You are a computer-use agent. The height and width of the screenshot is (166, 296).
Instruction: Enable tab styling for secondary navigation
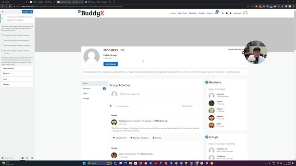[x=2, y=46]
